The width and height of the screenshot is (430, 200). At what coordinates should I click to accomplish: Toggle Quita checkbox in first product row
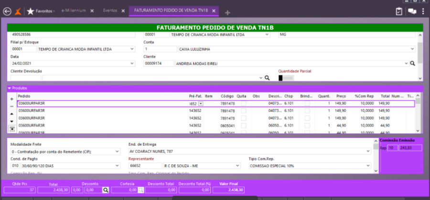(x=243, y=103)
